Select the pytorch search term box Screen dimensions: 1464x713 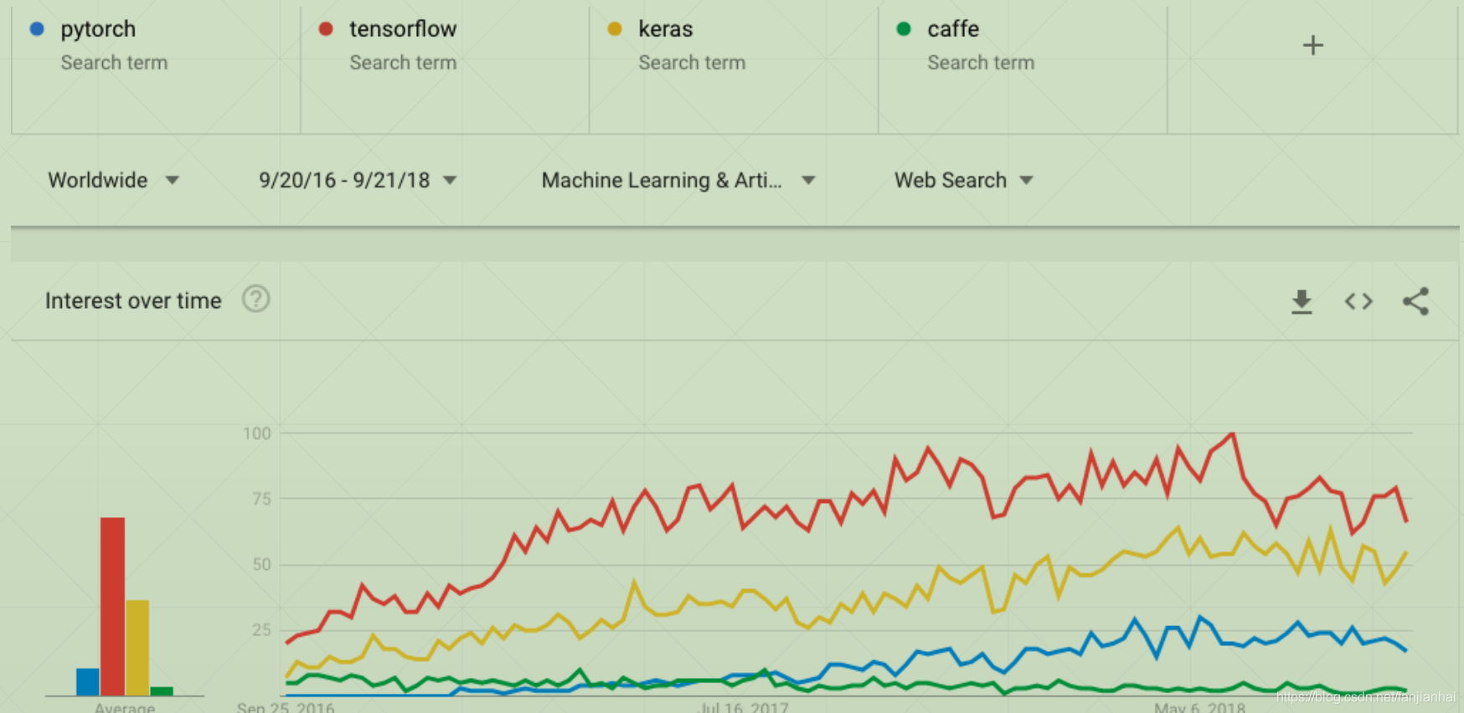(156, 69)
